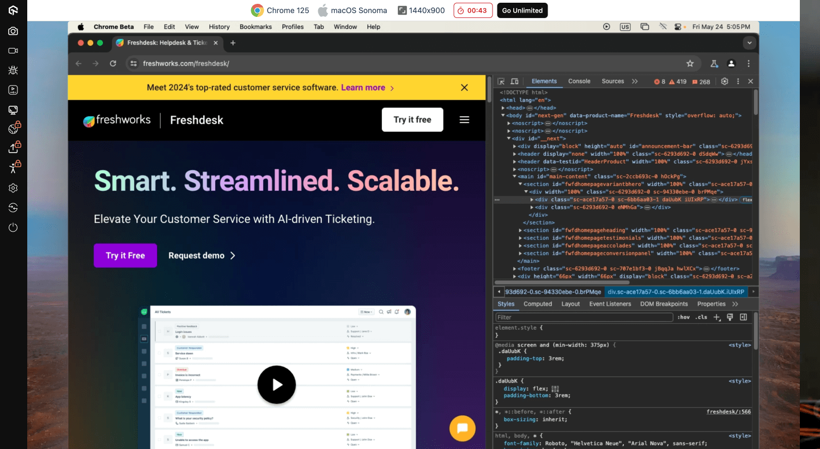Click the Filter styles input field

coord(584,317)
